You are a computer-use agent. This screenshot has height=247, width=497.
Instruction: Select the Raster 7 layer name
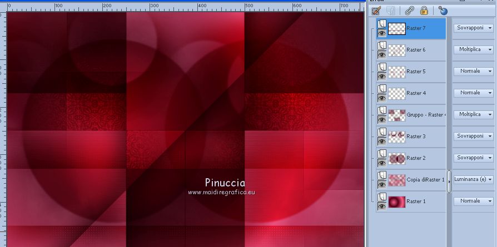pyautogui.click(x=416, y=28)
